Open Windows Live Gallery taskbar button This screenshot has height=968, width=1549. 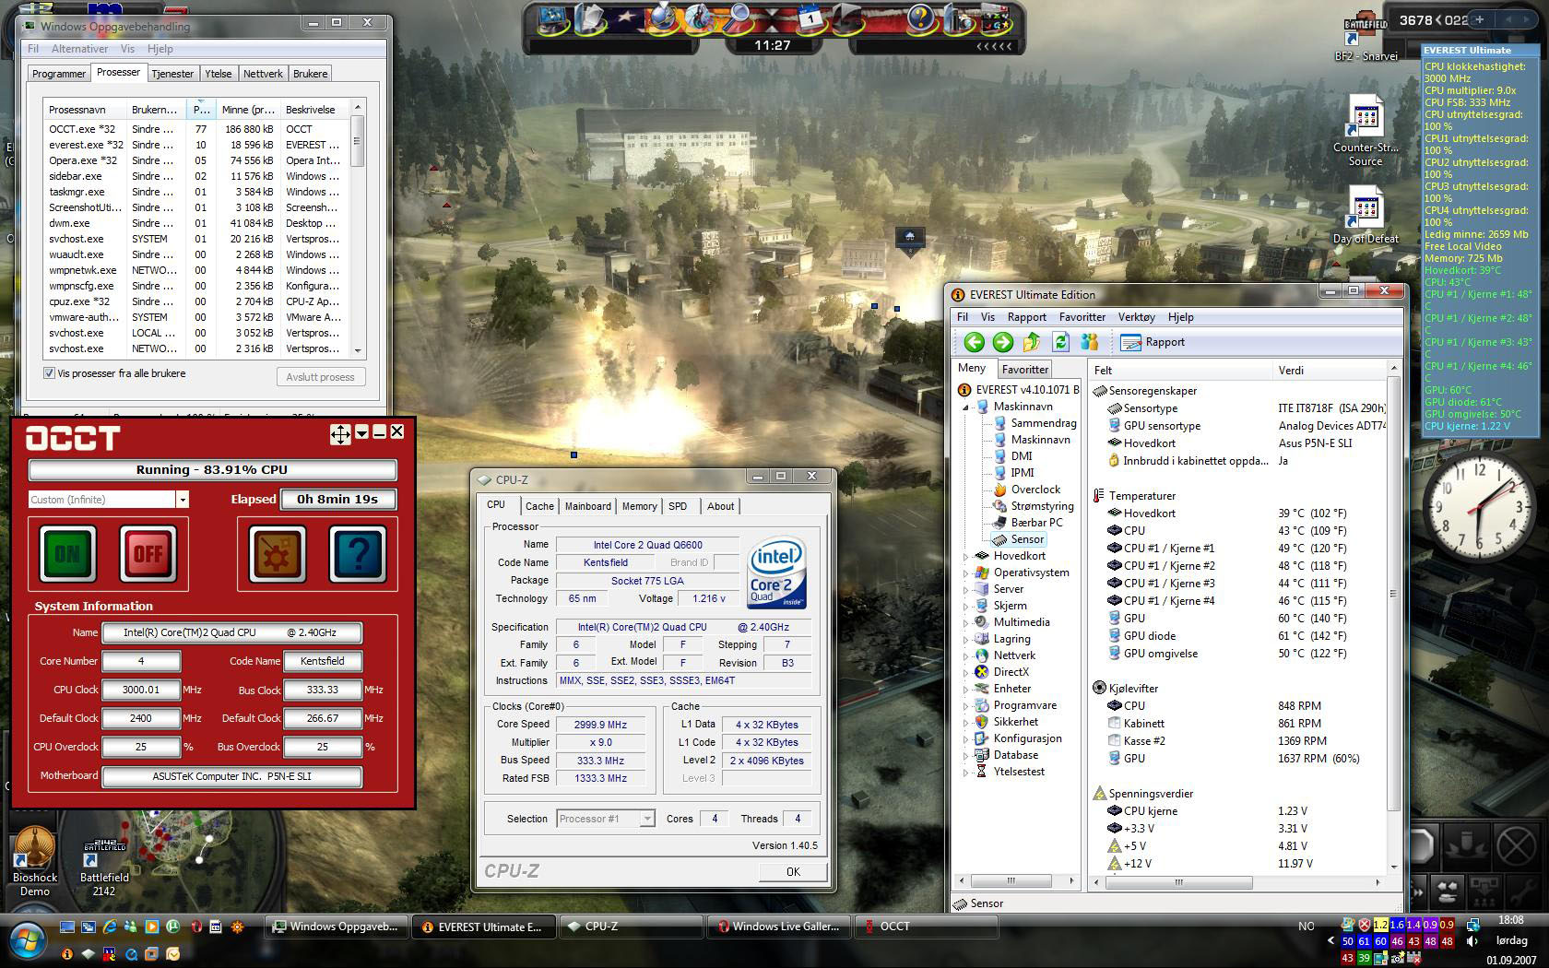[777, 927]
